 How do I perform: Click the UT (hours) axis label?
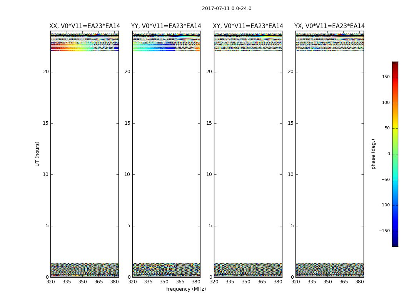click(37, 154)
